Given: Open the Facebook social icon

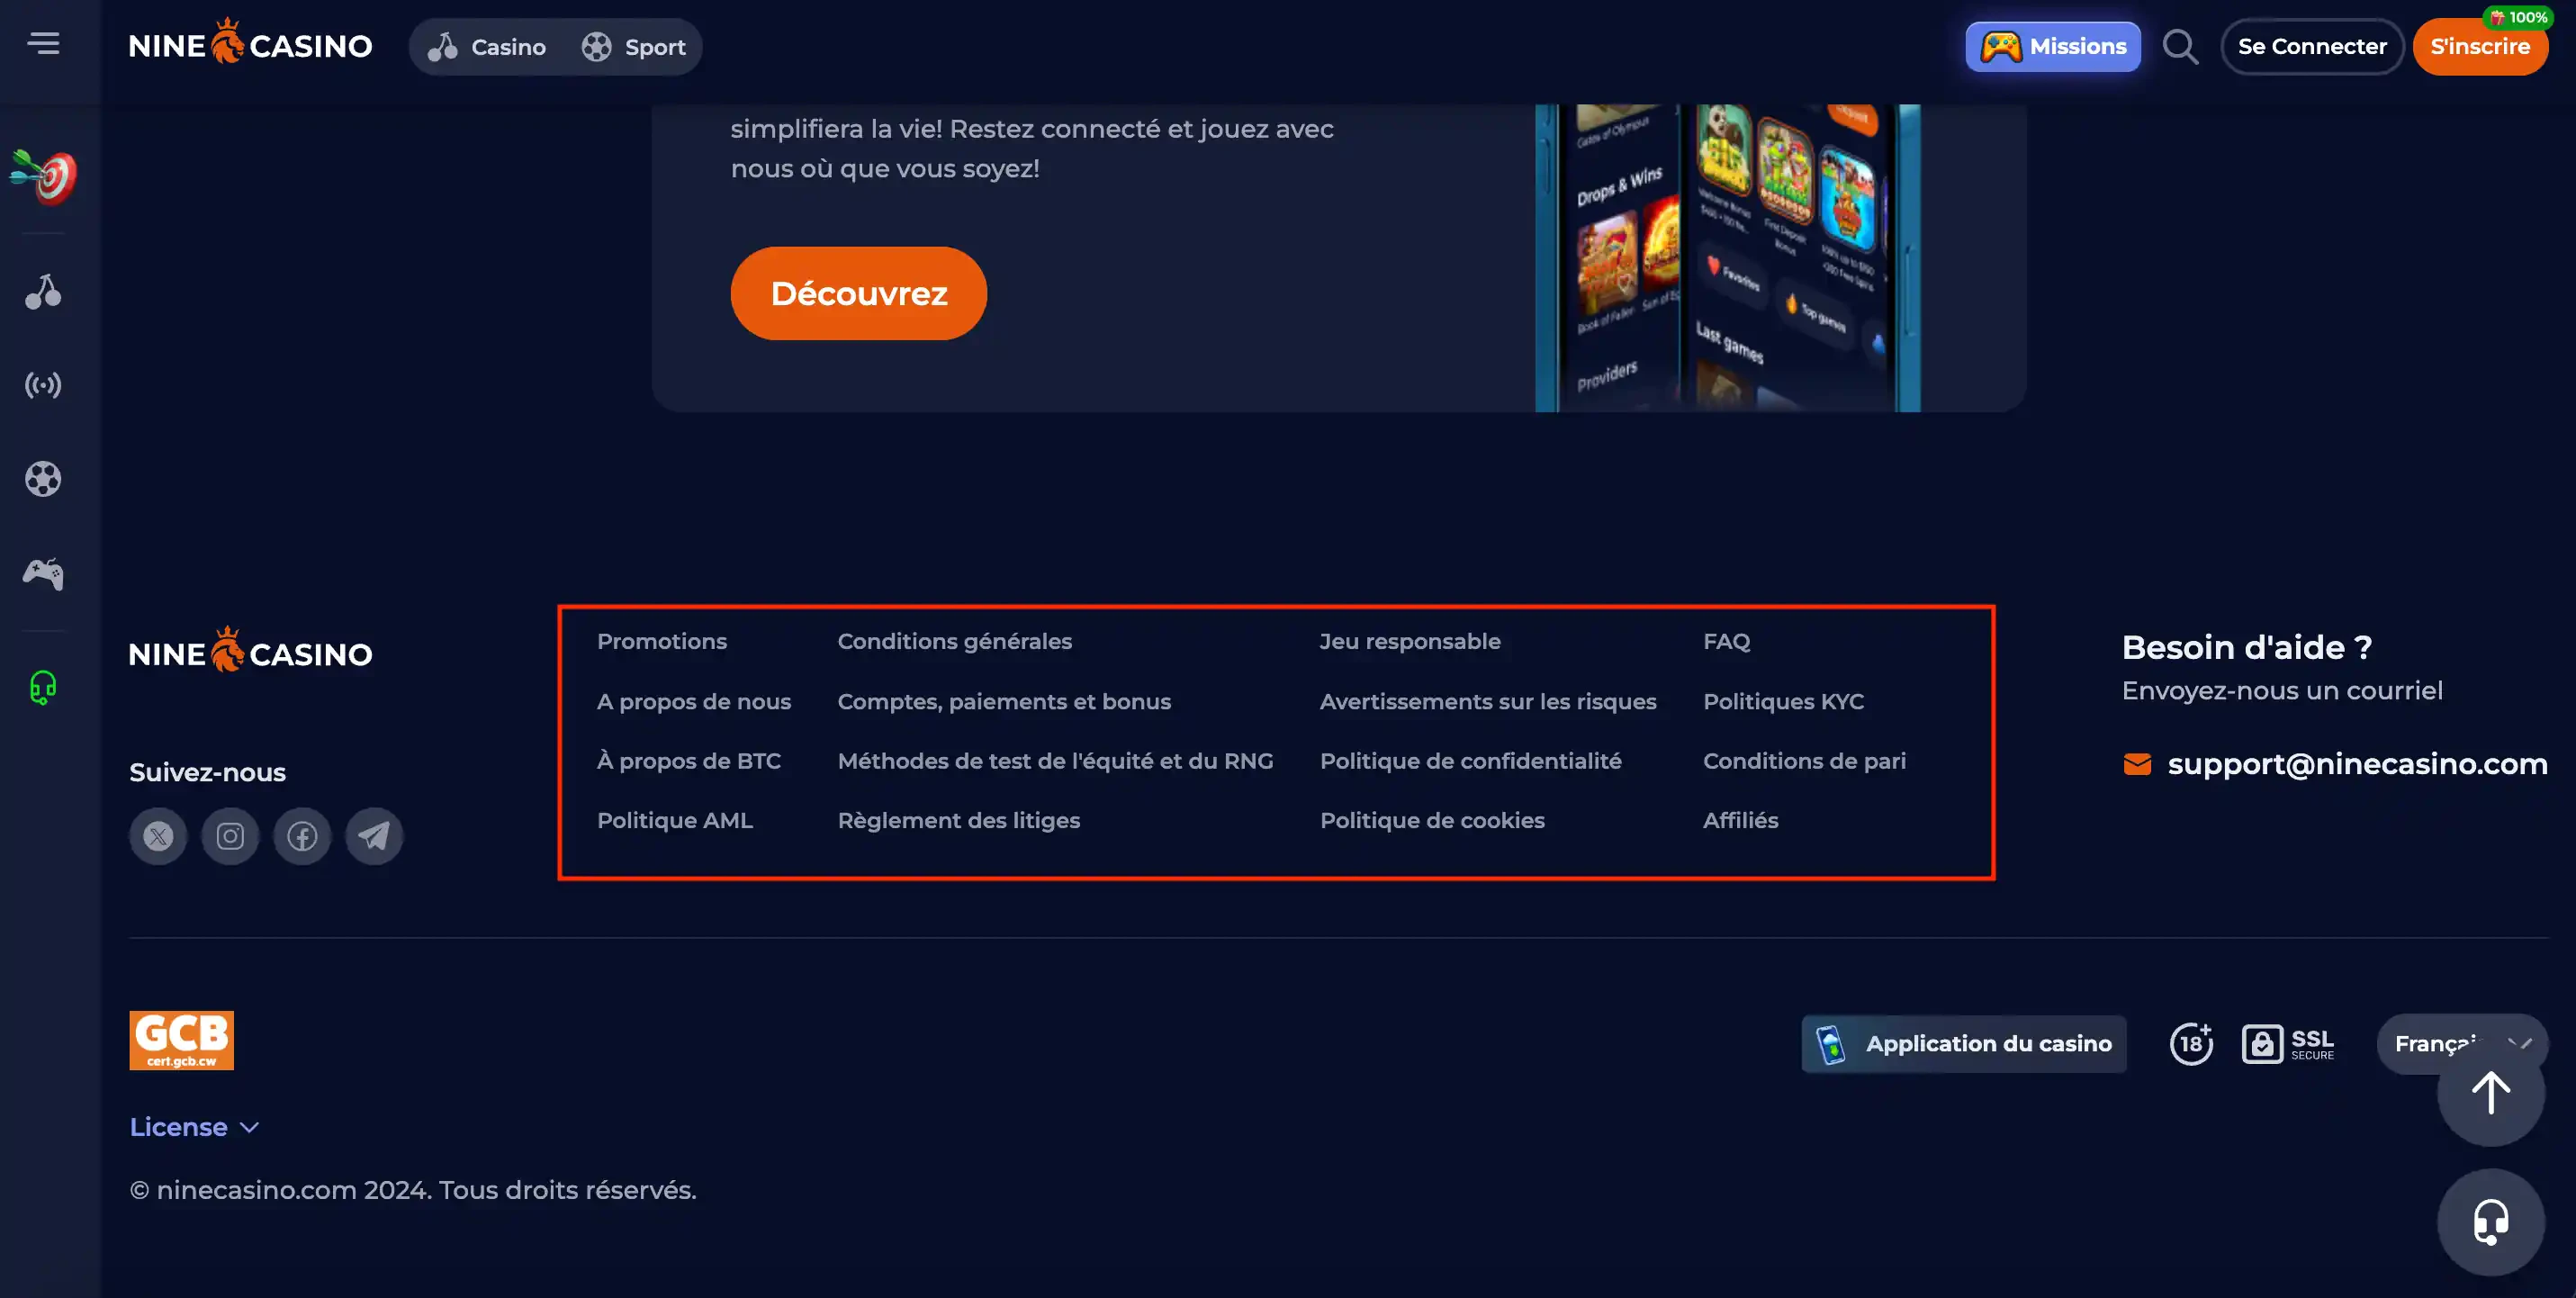Looking at the screenshot, I should click(x=302, y=836).
